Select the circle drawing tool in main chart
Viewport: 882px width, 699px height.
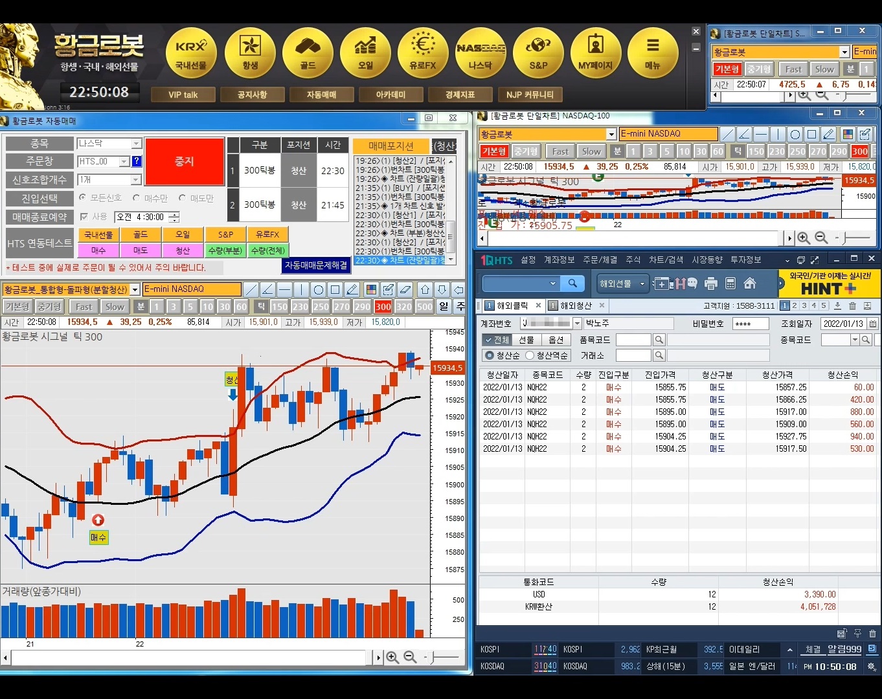click(x=318, y=289)
